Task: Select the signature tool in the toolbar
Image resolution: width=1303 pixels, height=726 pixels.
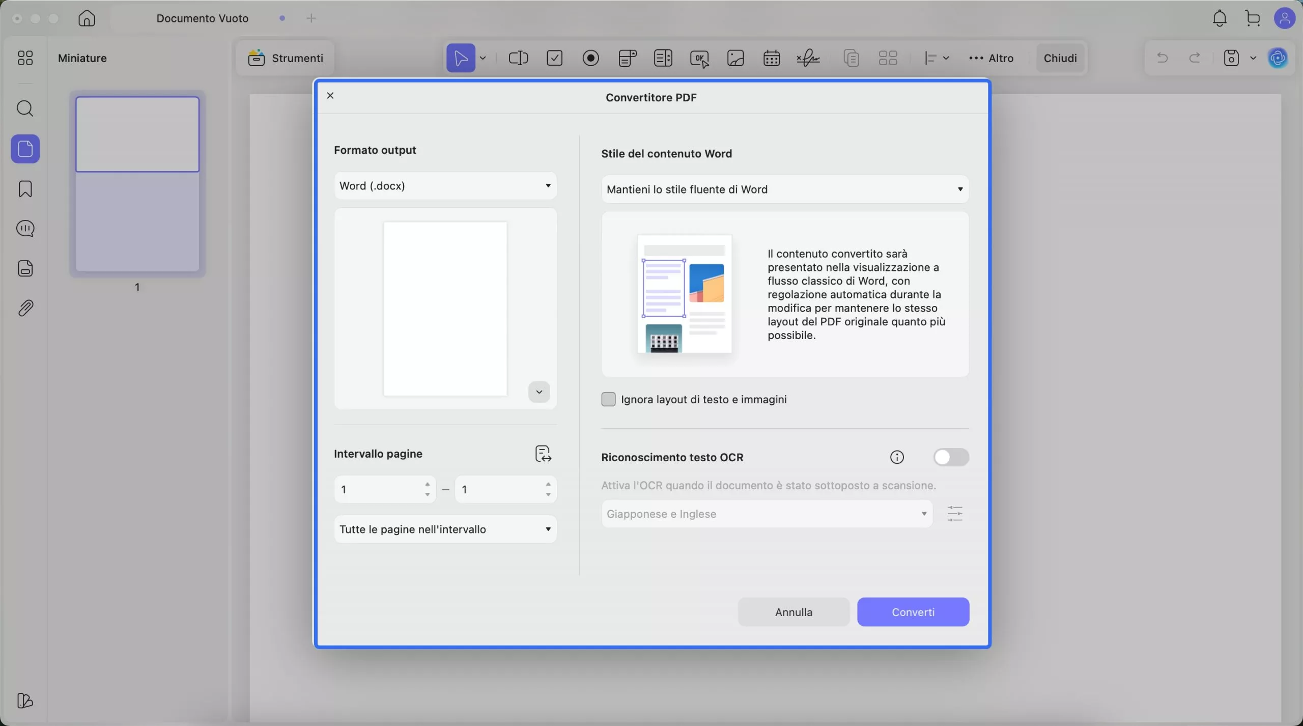Action: 808,58
